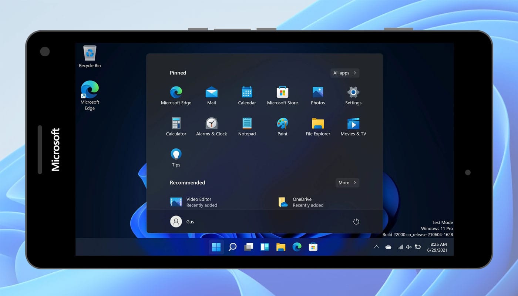Open the clock and date flyout
This screenshot has height=296, width=518.
(x=437, y=247)
